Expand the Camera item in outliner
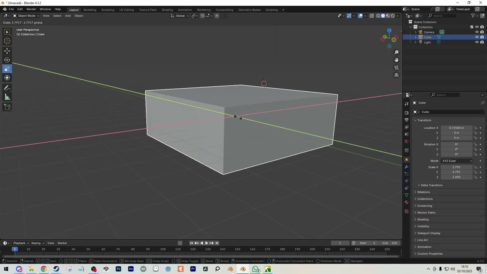Image resolution: width=487 pixels, height=274 pixels. pos(415,32)
